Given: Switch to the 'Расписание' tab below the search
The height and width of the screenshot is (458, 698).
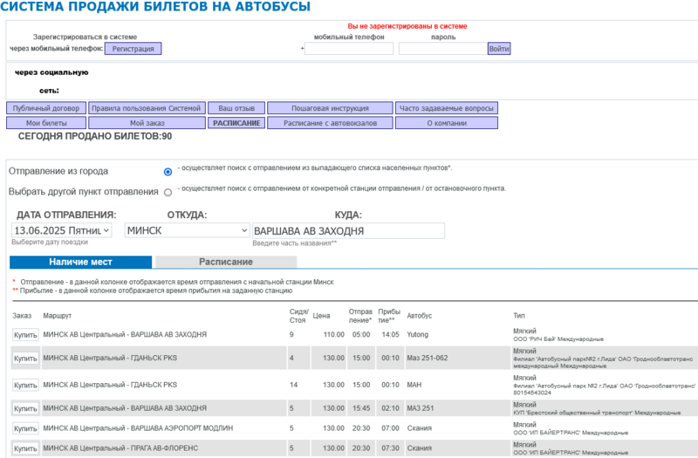Looking at the screenshot, I should point(225,262).
